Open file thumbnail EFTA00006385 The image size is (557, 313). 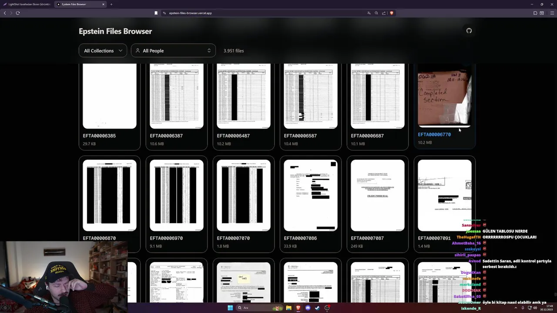click(x=110, y=96)
